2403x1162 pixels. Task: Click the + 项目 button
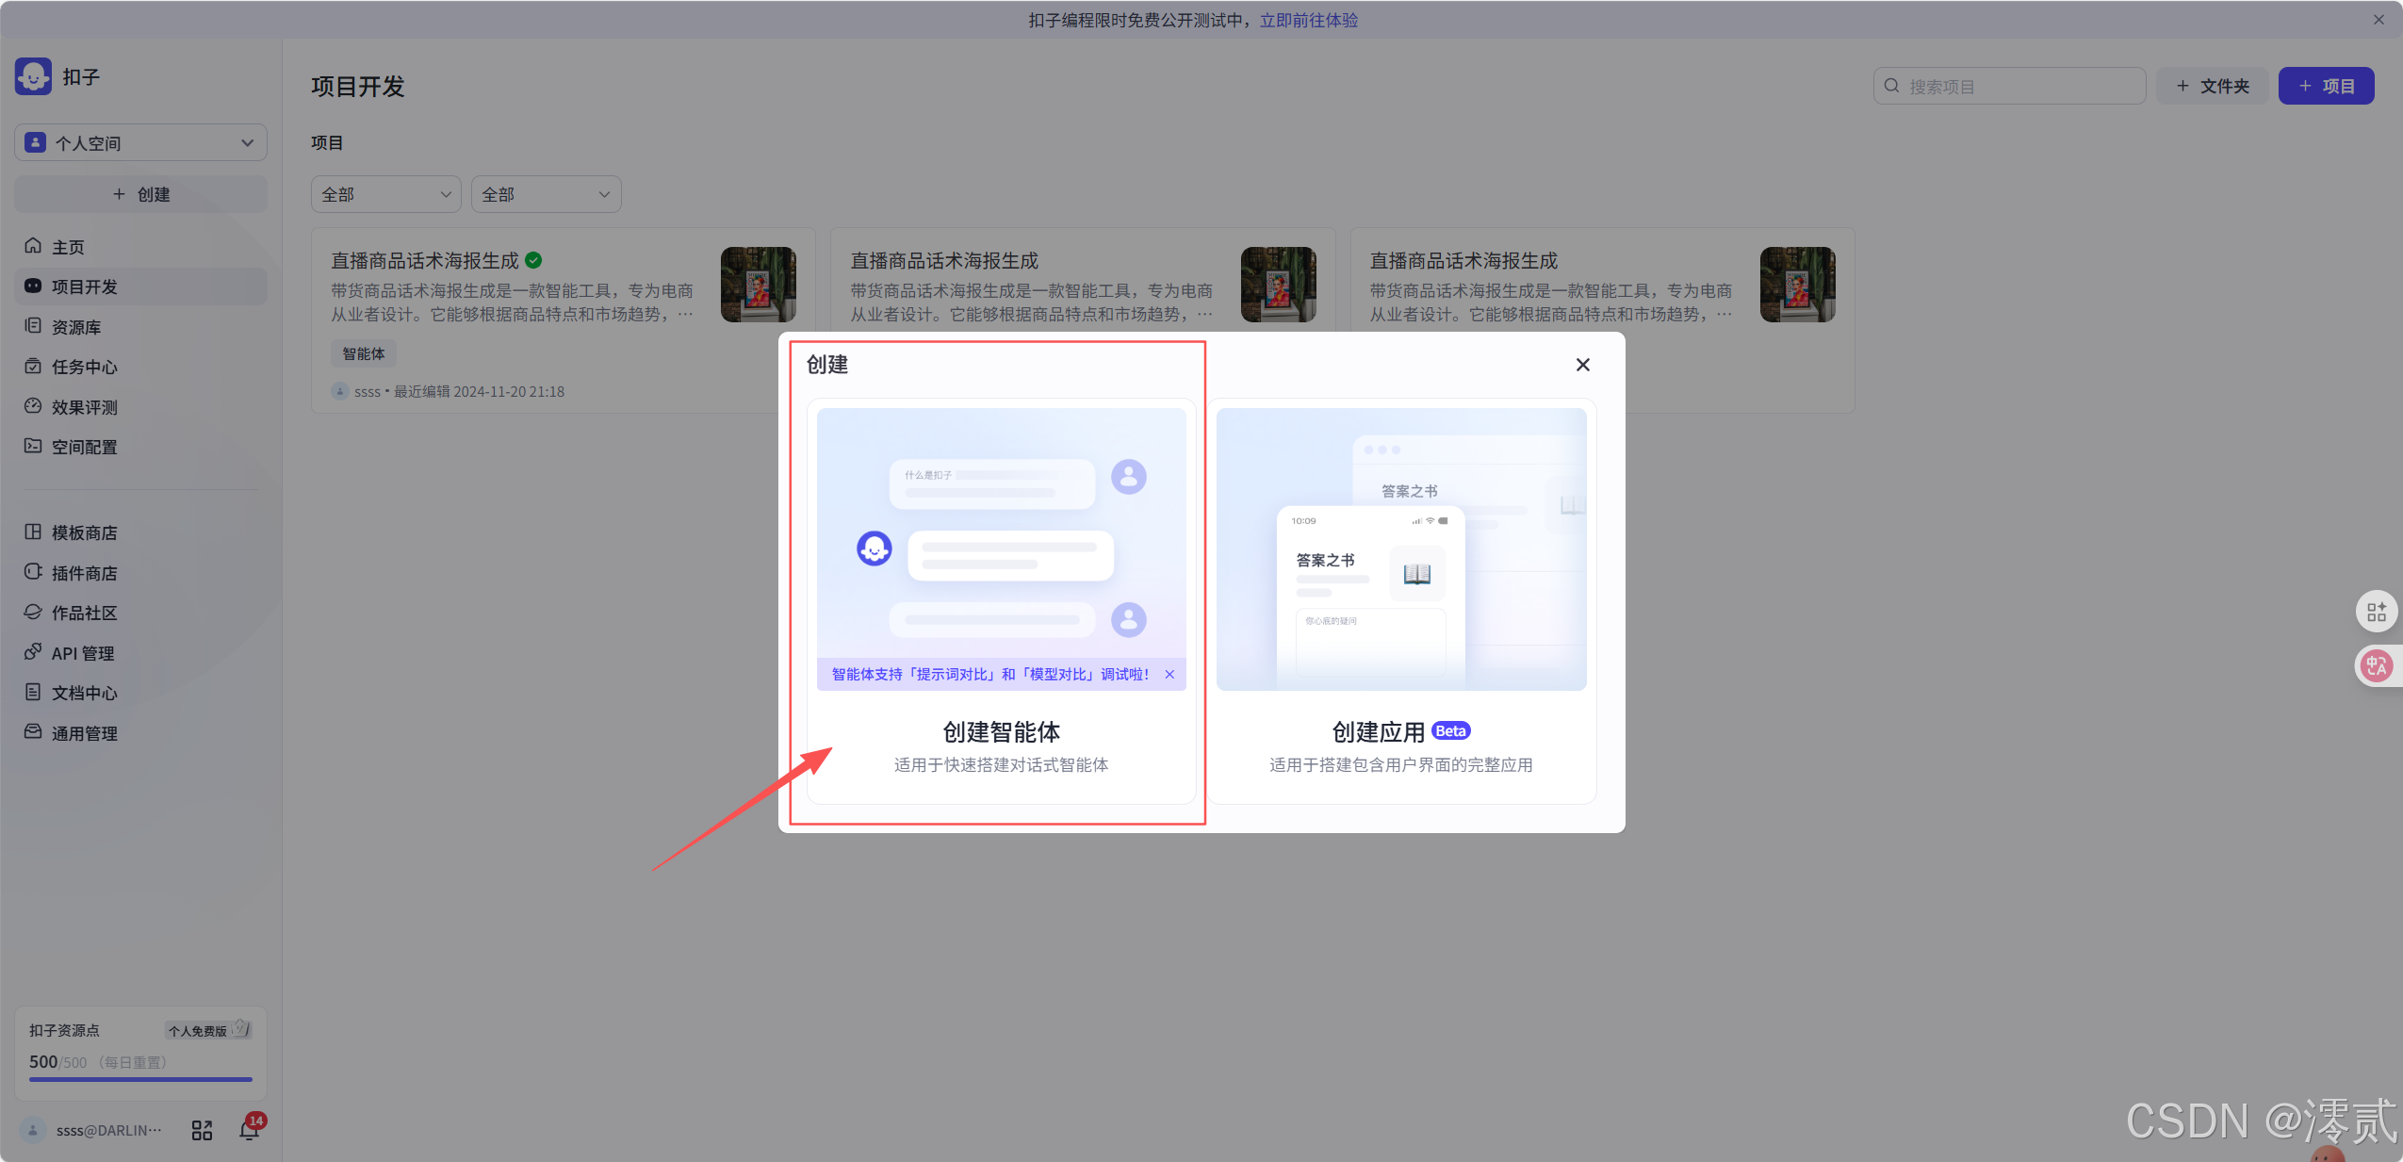2325,86
